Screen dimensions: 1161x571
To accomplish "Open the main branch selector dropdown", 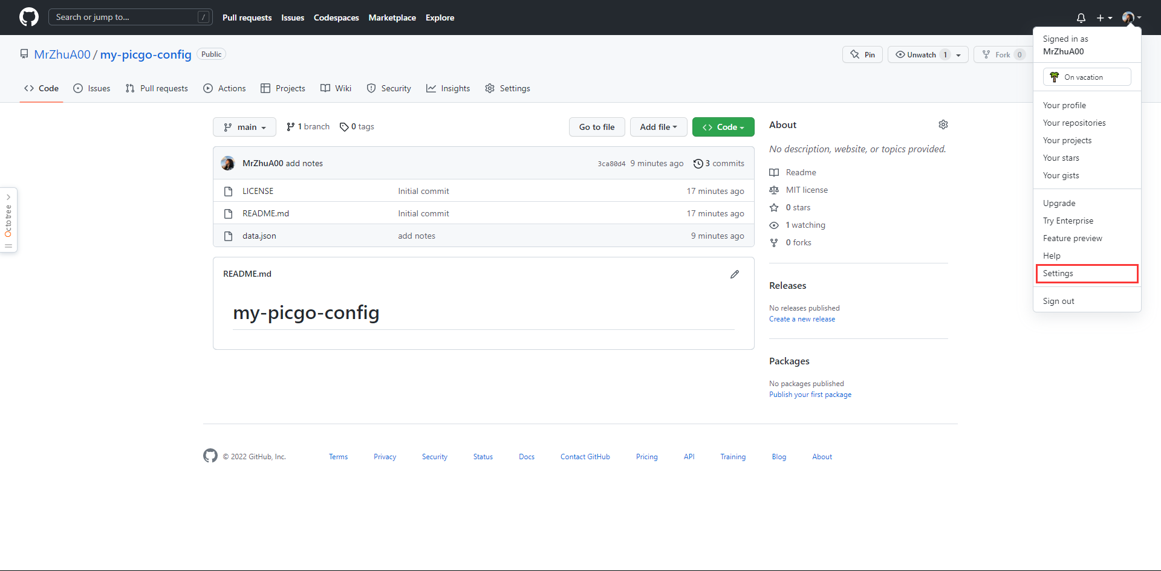I will point(244,127).
